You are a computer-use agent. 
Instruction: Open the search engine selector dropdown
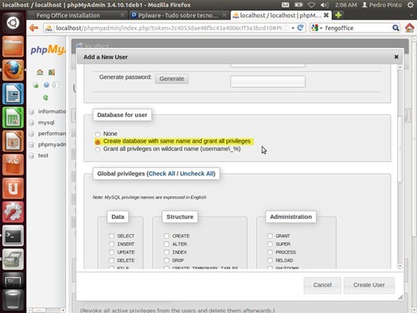(322, 28)
